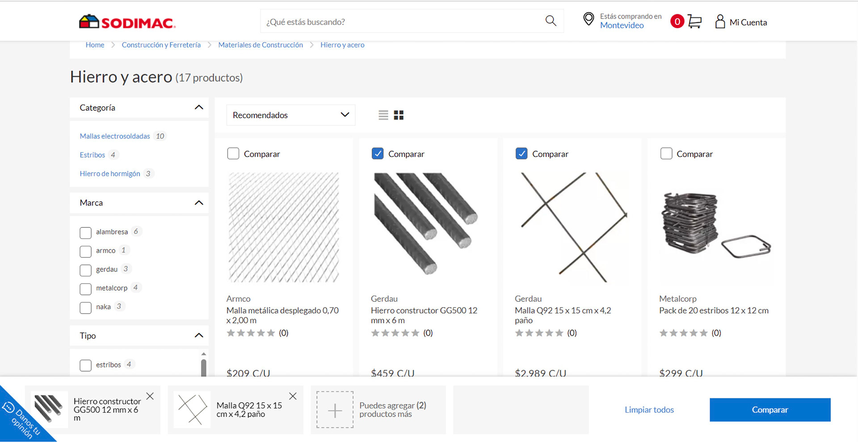Image resolution: width=858 pixels, height=442 pixels.
Task: Filter by Estribos category
Action: click(92, 155)
